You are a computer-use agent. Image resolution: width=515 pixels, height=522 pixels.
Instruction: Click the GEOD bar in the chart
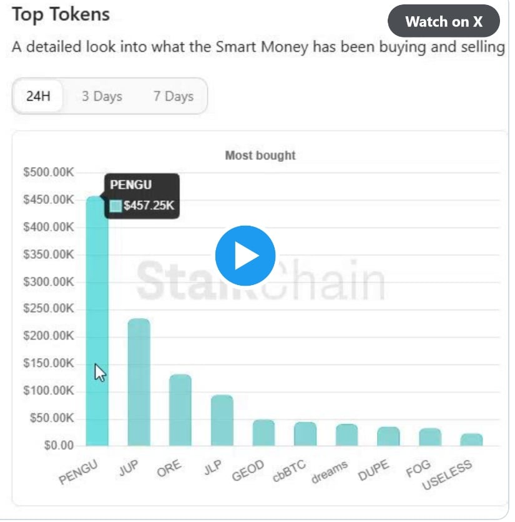(263, 433)
